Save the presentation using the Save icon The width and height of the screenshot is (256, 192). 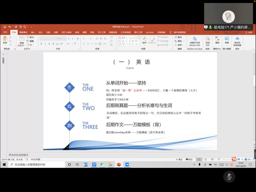5,27
